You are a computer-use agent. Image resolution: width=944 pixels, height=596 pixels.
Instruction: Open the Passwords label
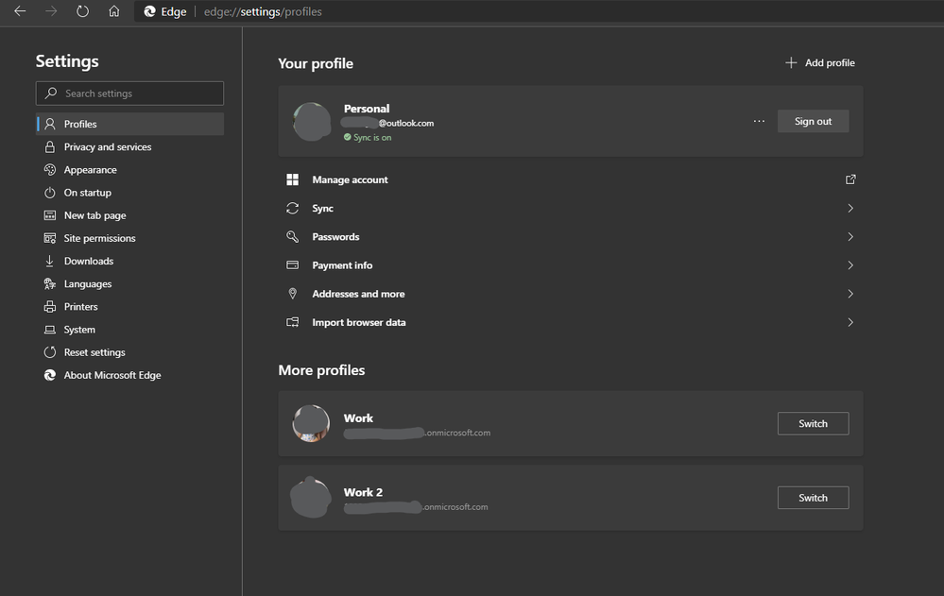point(335,236)
